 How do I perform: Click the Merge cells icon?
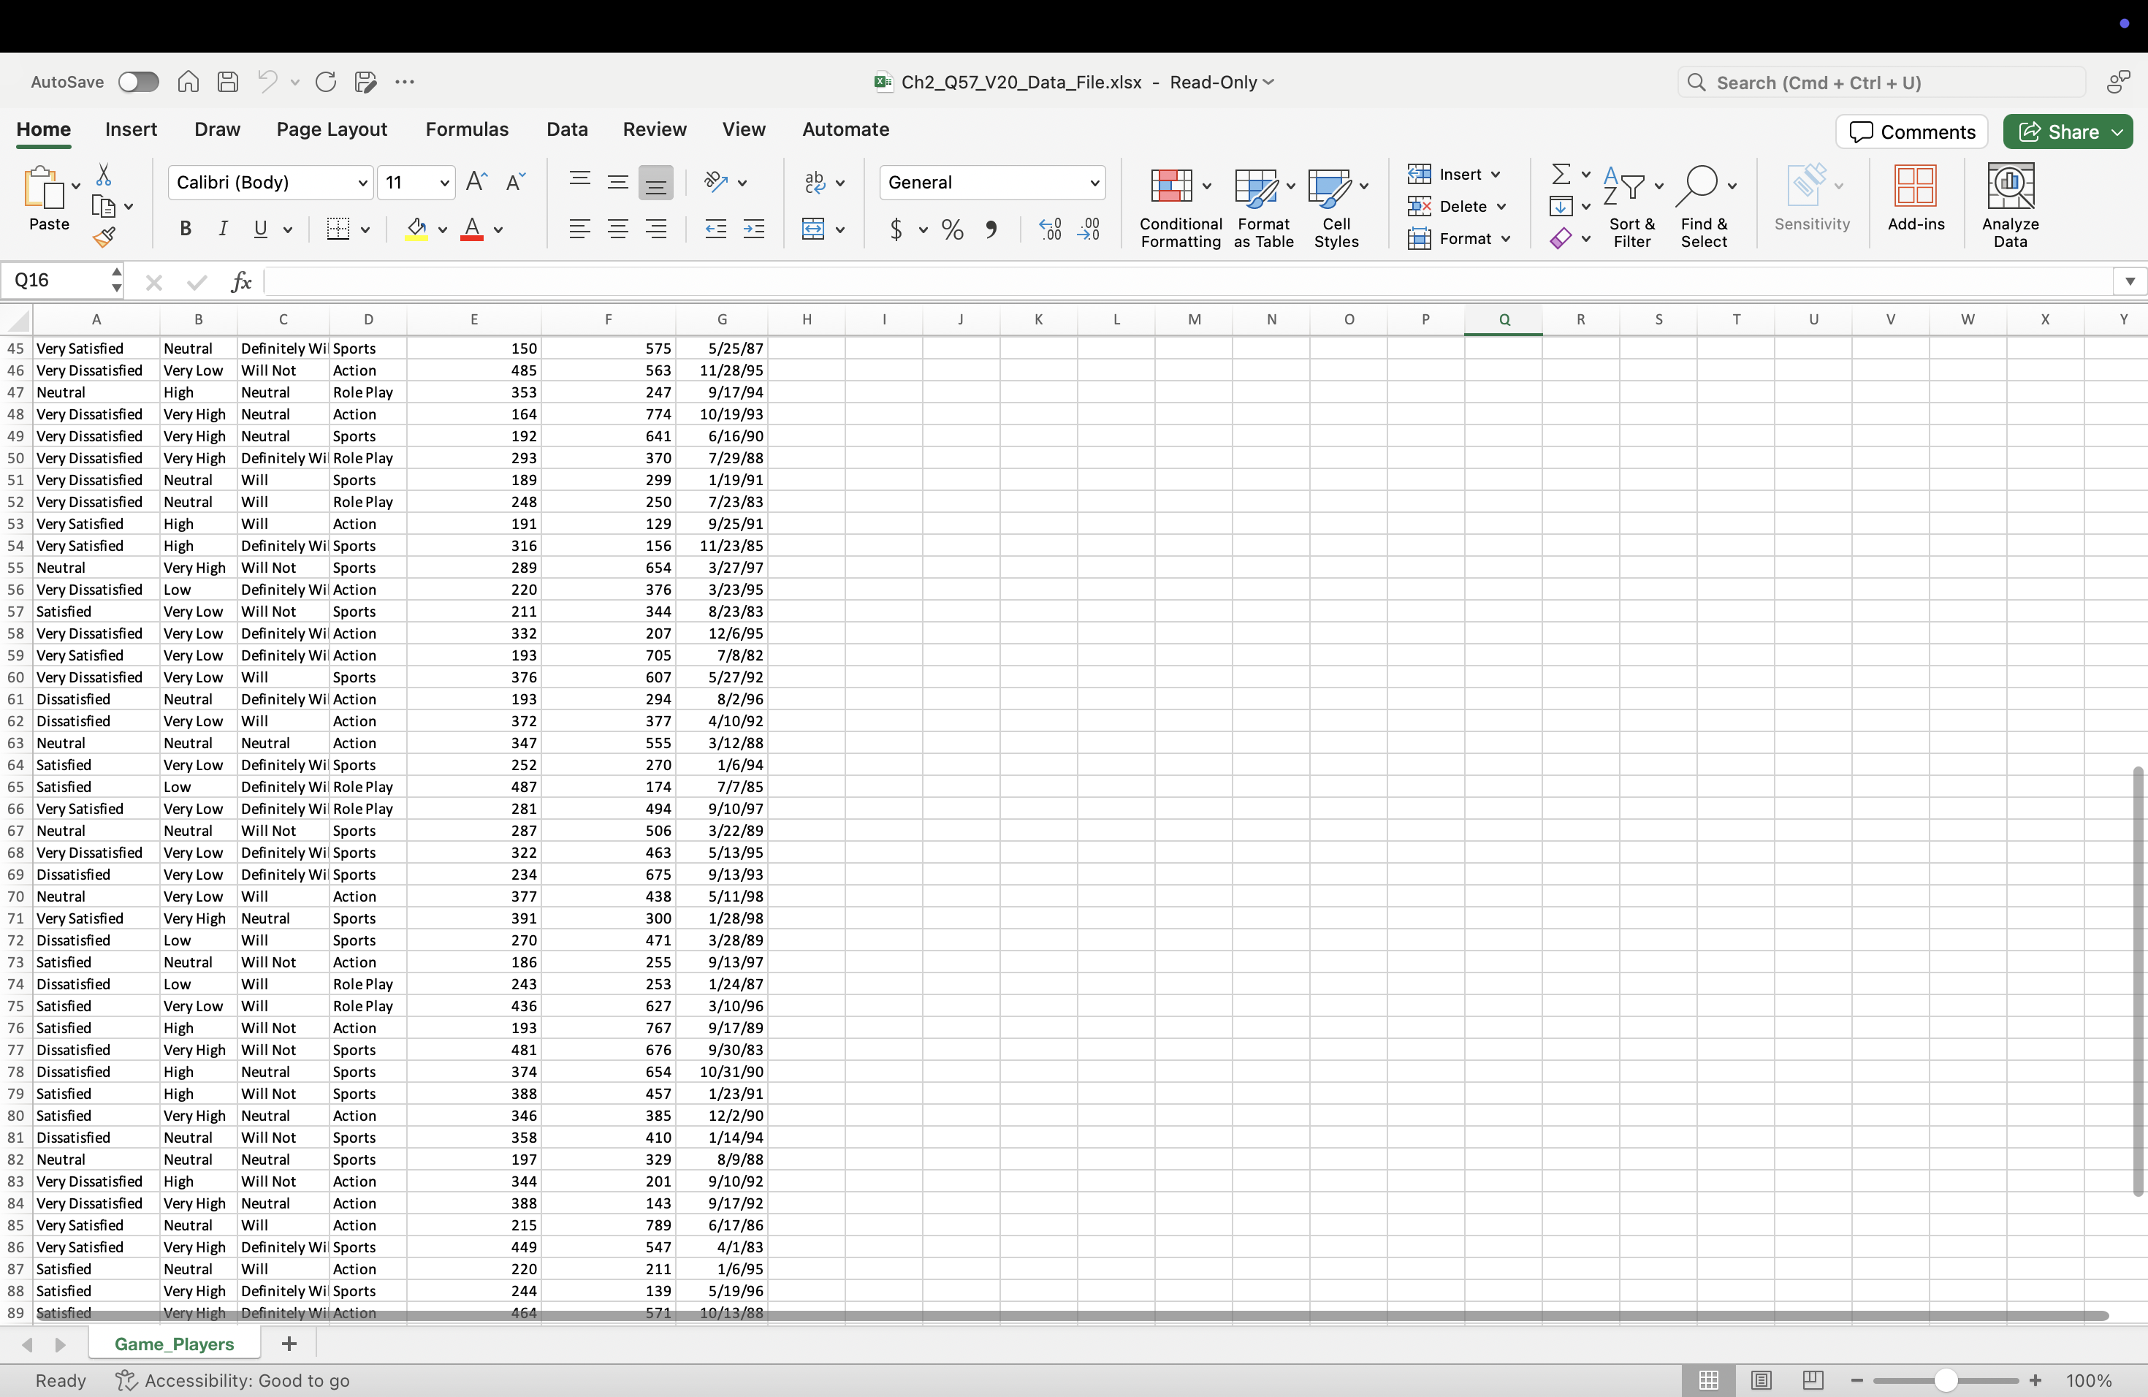pos(813,229)
